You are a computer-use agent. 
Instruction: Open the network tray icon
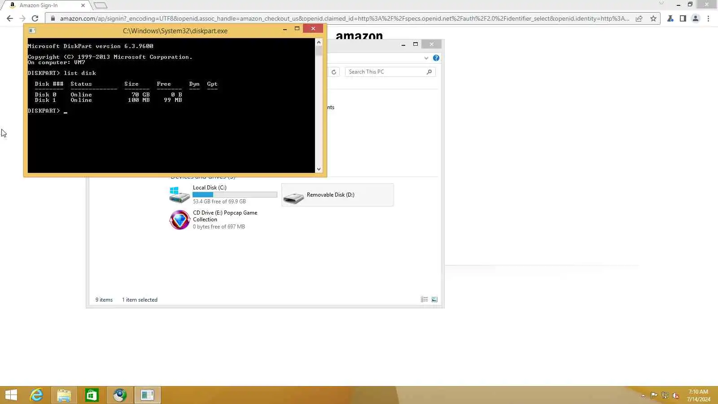tap(665, 395)
